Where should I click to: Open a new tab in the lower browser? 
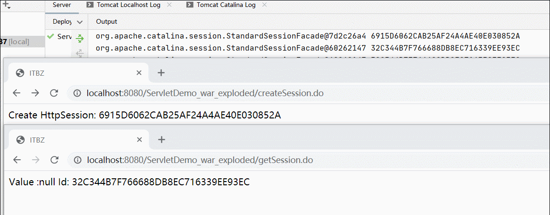click(x=161, y=140)
